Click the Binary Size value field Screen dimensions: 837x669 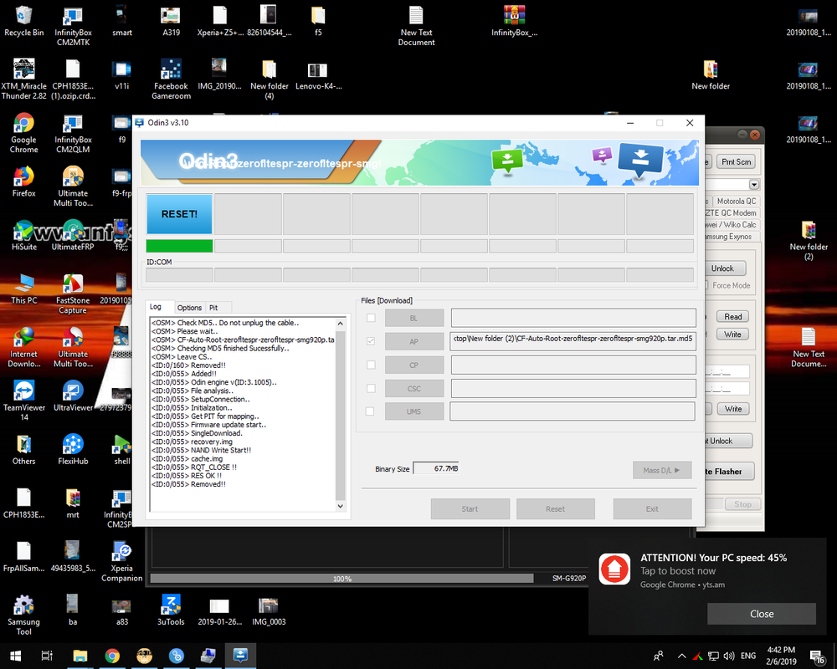pos(436,468)
